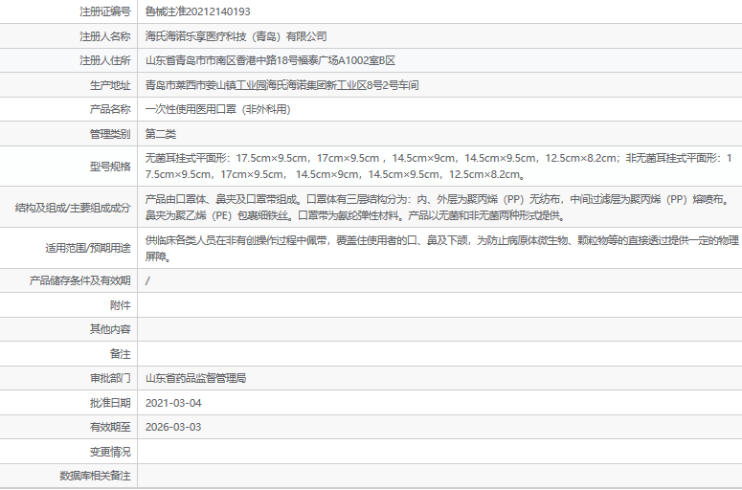Click the 数据库相关备注 label cell
The image size is (742, 490).
click(95, 476)
